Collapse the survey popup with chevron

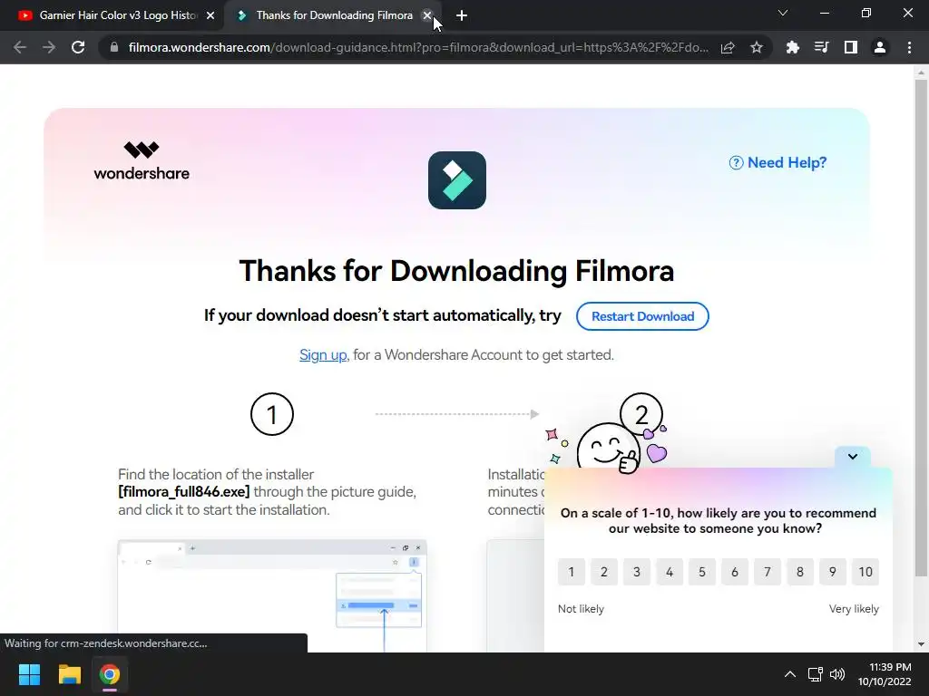852,457
